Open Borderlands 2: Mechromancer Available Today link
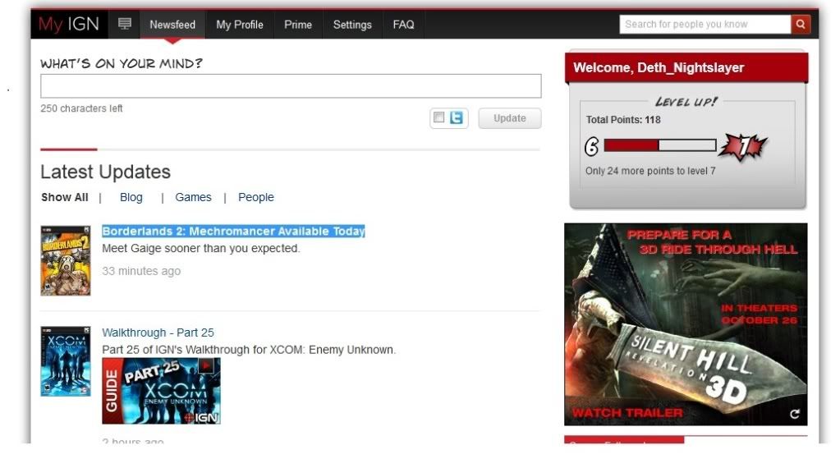The height and width of the screenshot is (459, 840). (233, 232)
